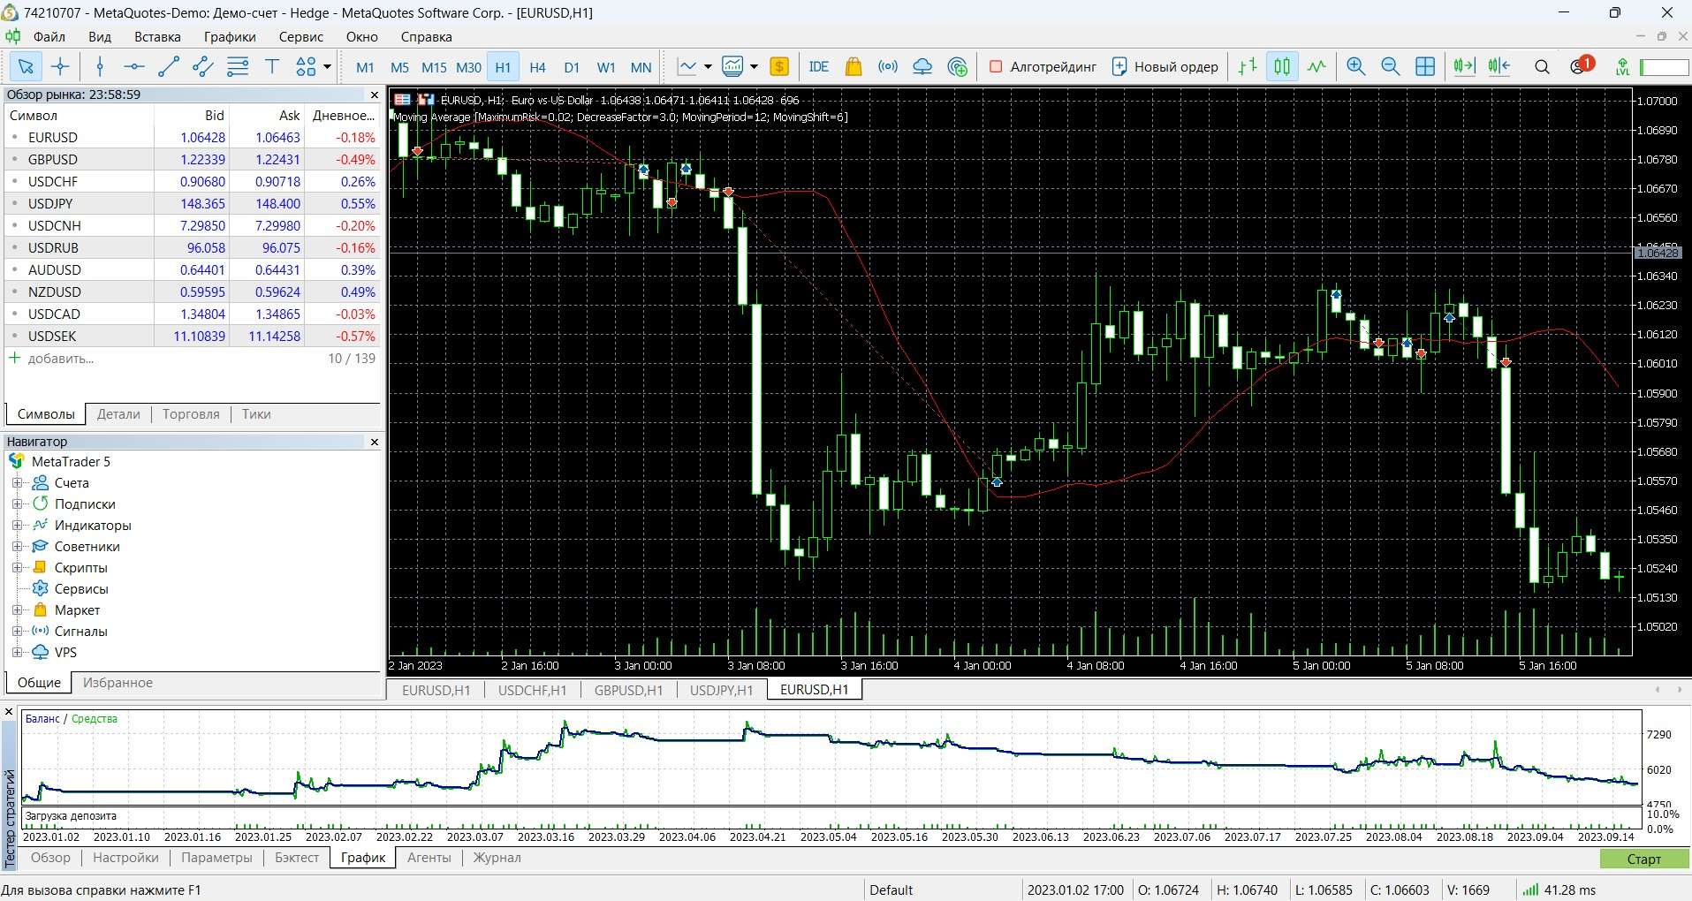Close the strategy tester panel
Screen dimensions: 1692x901
coord(9,712)
